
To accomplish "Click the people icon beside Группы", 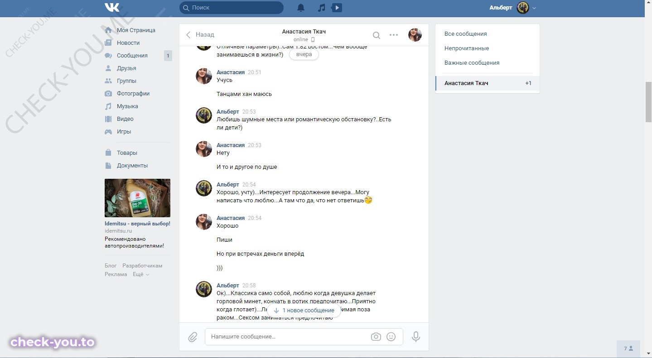I will click(x=108, y=81).
